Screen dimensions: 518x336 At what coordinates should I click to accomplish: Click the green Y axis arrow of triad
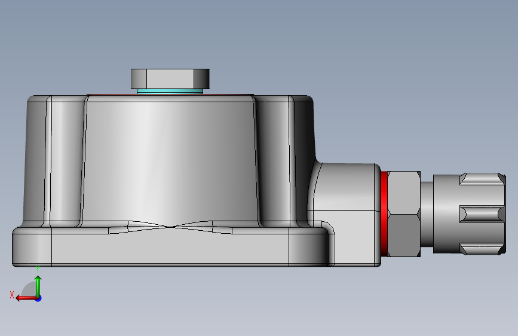click(38, 286)
